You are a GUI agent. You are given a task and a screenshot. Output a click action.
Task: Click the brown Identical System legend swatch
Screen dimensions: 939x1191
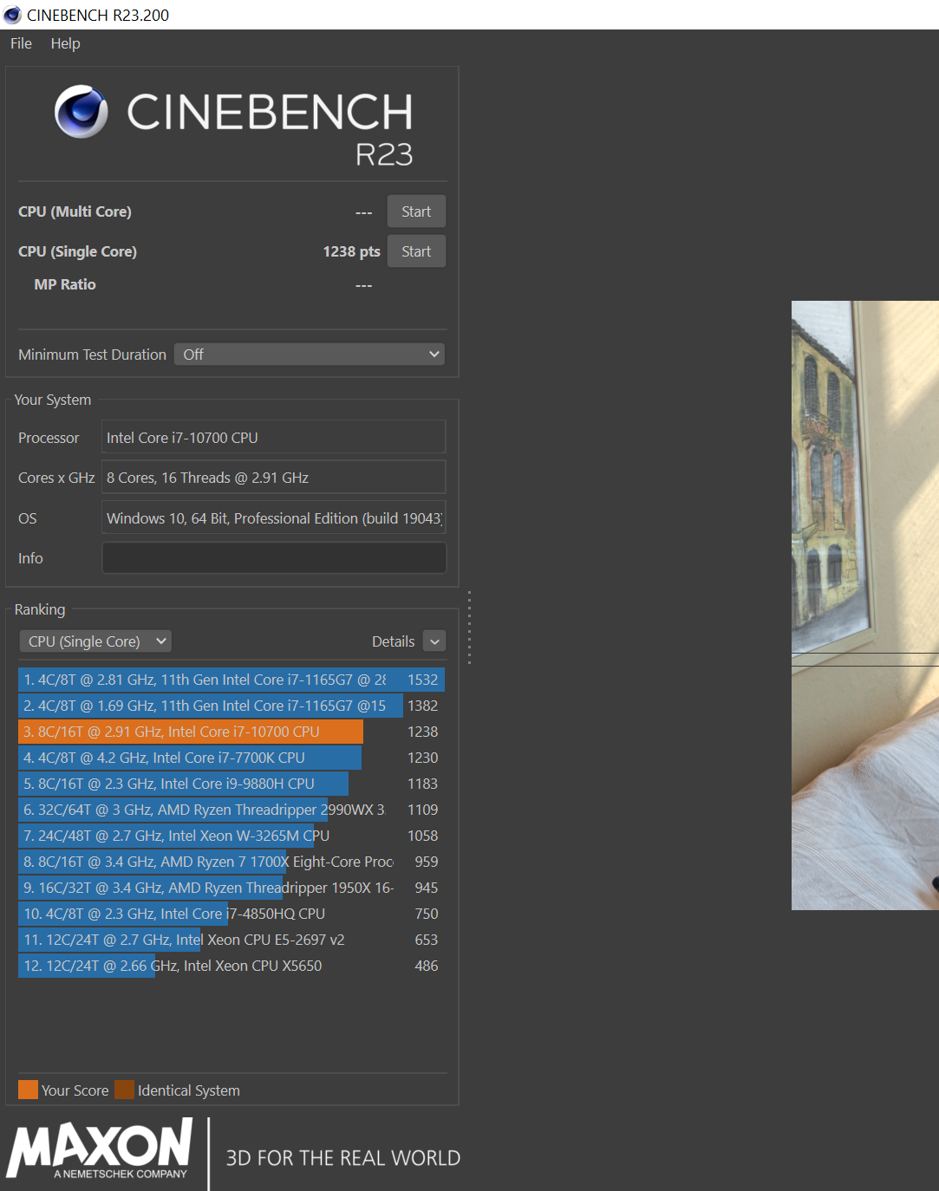tap(124, 1090)
